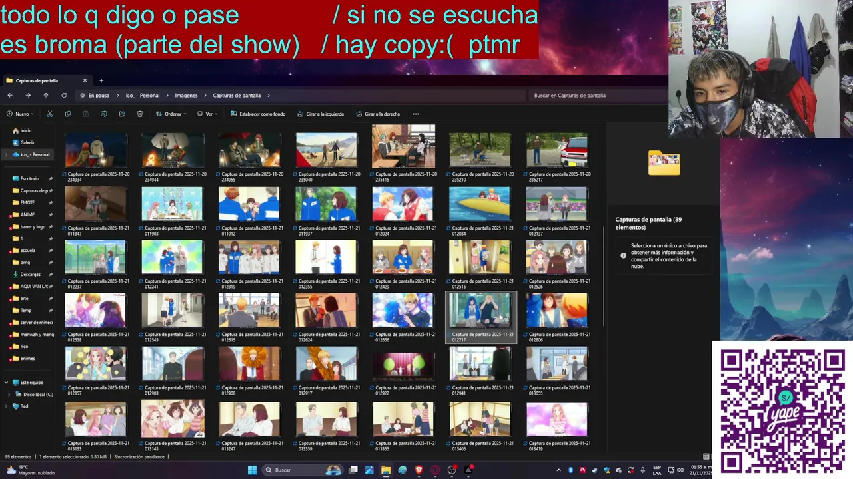Select the escuela folder in sidebar
Viewport: 853px width, 479px height.
pos(28,250)
